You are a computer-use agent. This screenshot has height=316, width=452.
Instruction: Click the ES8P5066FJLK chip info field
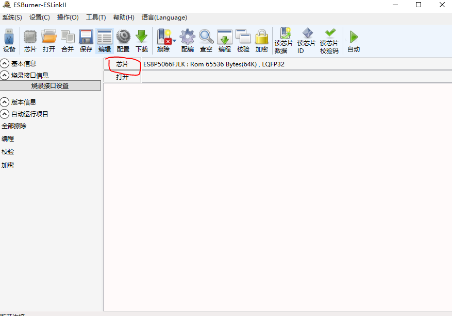coord(297,64)
